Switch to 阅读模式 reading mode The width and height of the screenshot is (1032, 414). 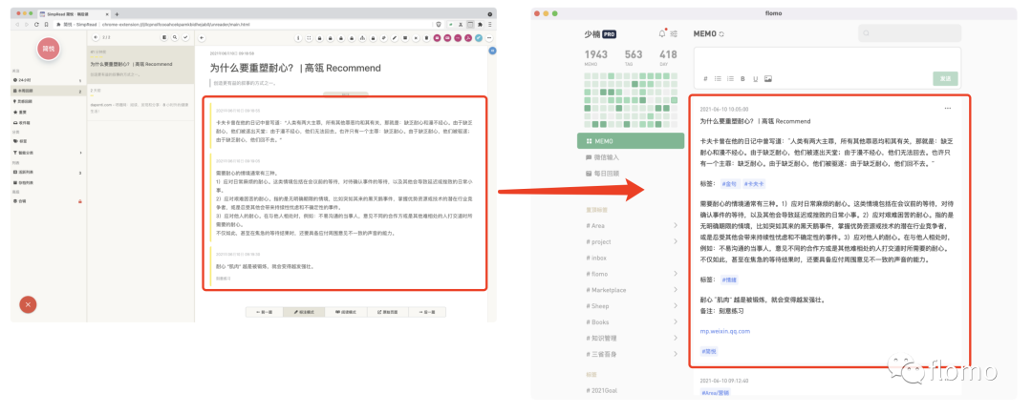click(x=347, y=312)
